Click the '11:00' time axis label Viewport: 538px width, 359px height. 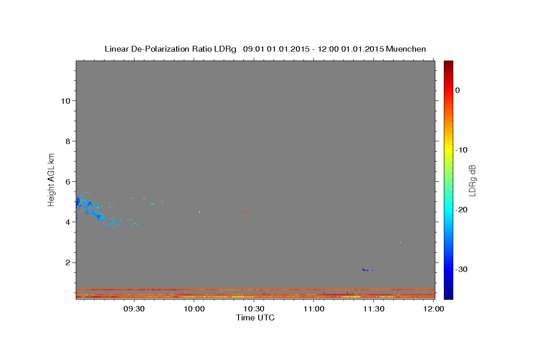click(x=314, y=309)
